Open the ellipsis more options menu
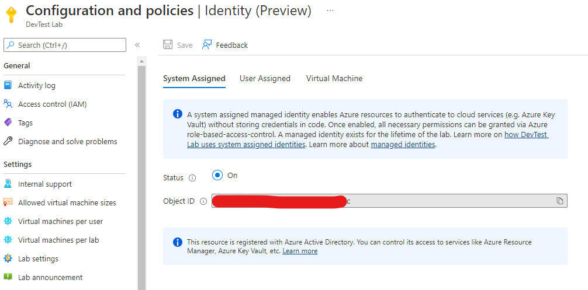This screenshot has height=290, width=588. coord(330,11)
